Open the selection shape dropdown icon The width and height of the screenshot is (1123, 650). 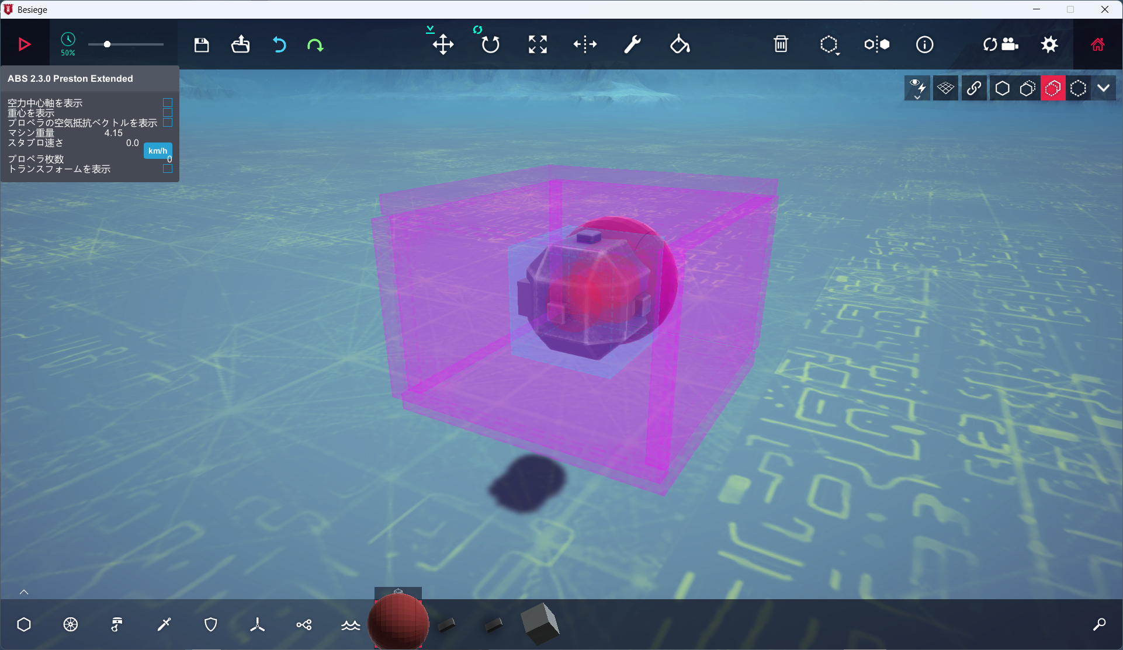829,45
